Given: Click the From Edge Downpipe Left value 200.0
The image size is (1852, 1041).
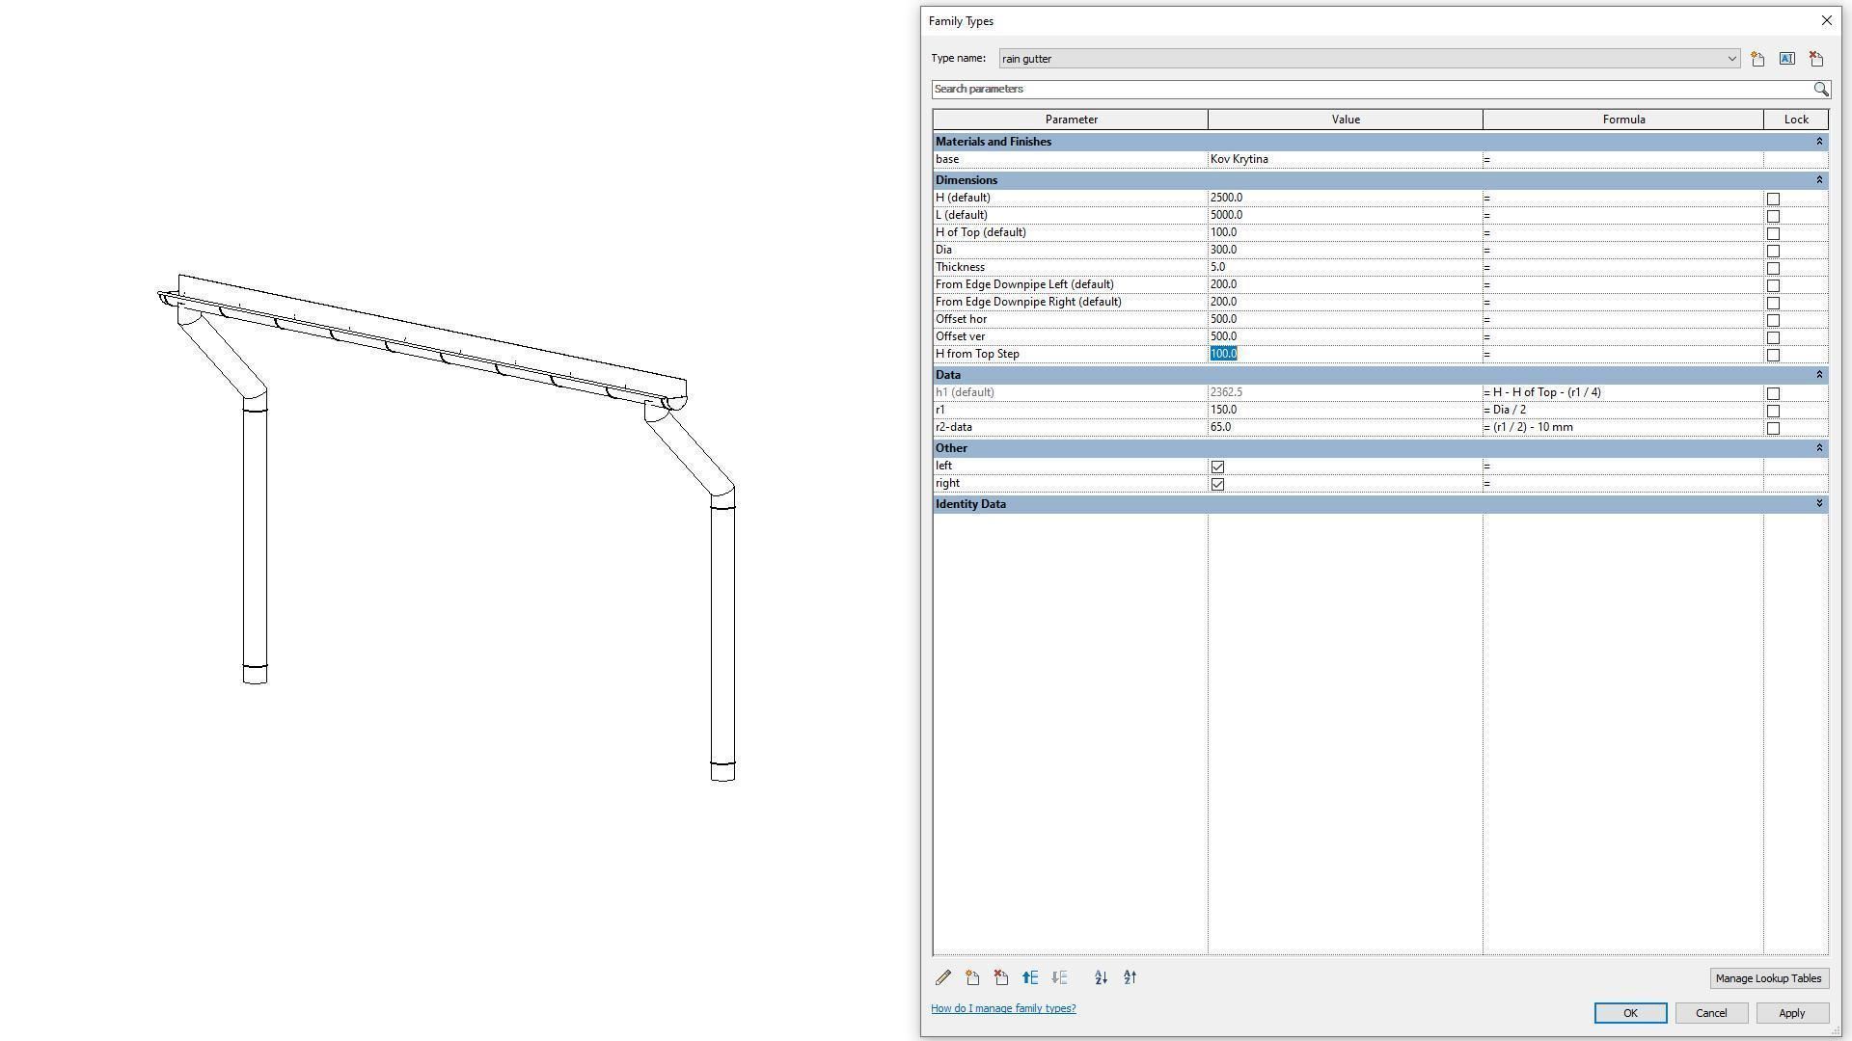Looking at the screenshot, I should 1345,285.
